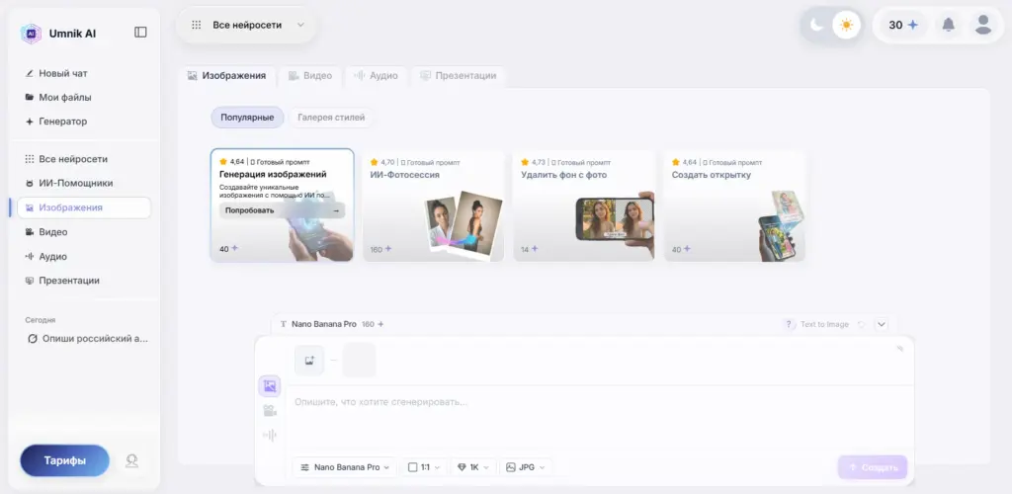Switch to dark mode with the moon toggle

817,25
